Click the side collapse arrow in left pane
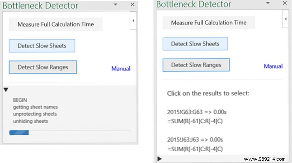The image size is (292, 163). point(133,20)
